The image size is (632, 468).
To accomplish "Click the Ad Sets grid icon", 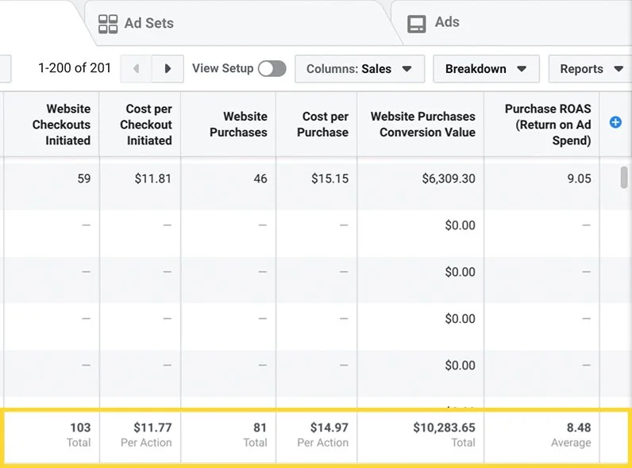I will pyautogui.click(x=108, y=24).
